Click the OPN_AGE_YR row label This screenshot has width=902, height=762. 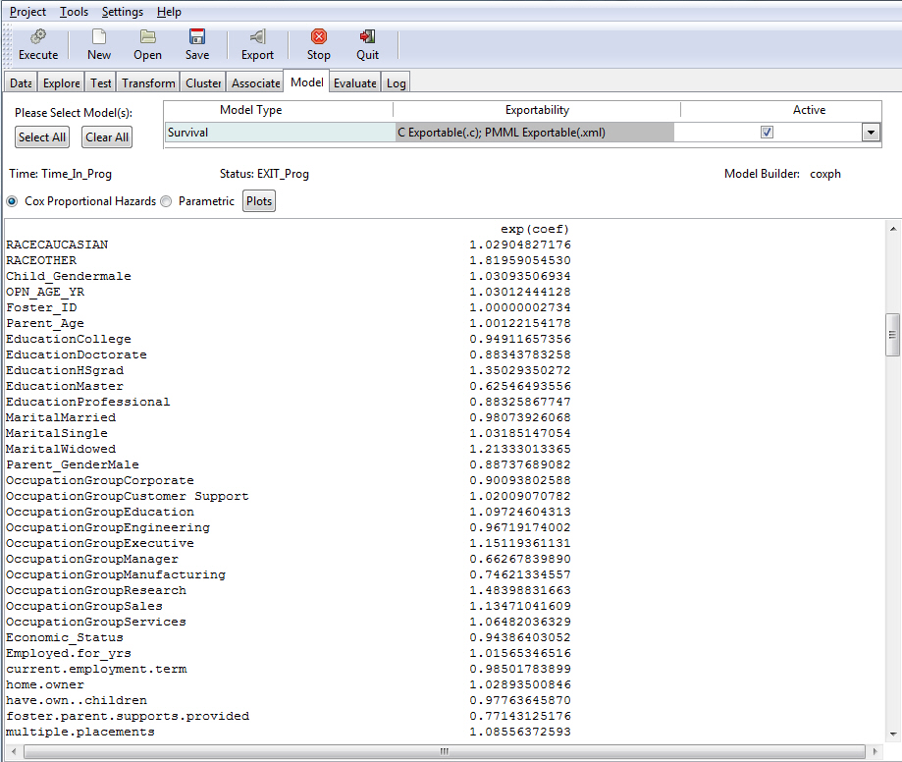pos(45,292)
